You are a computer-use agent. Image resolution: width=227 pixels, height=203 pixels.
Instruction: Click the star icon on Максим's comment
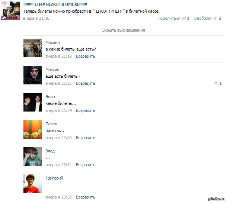216,83
